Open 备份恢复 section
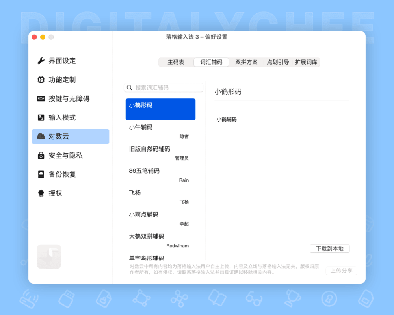 (x=71, y=174)
